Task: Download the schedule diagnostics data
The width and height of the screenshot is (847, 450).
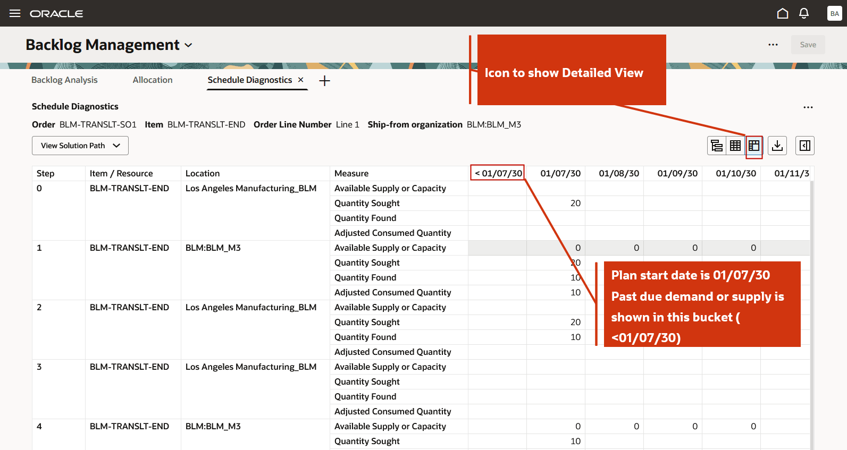Action: pos(777,146)
